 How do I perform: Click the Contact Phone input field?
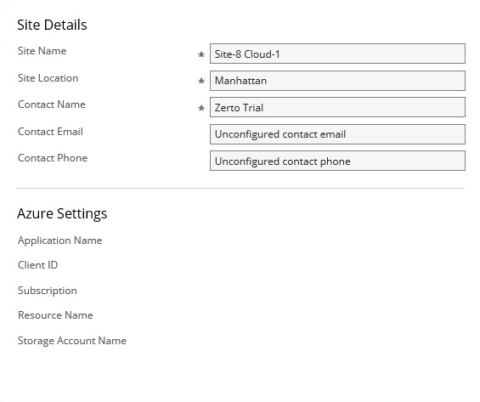(x=337, y=161)
